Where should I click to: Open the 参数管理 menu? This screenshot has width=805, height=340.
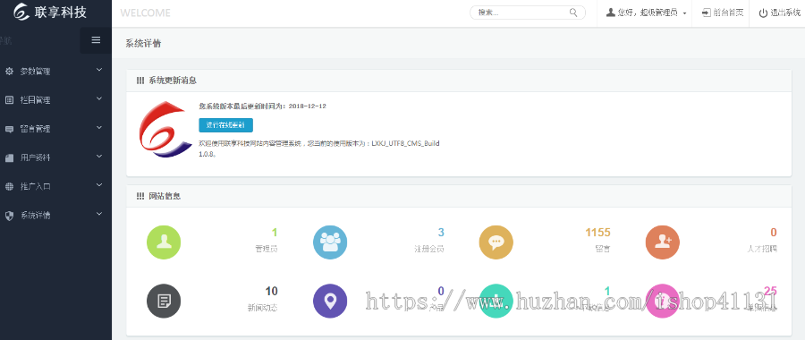(x=55, y=72)
